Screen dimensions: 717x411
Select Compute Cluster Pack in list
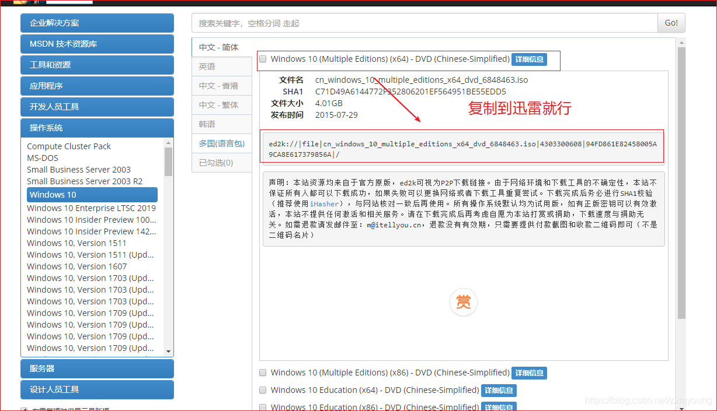coord(69,146)
